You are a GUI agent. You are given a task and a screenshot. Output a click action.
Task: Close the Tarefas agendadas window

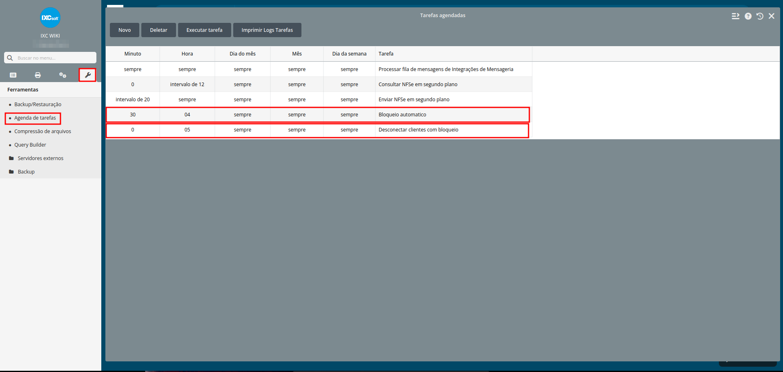coord(772,16)
